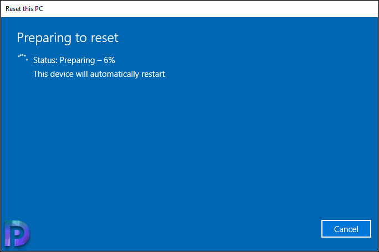
Task: Click the 'Status: Preparing – 6%' line
Action: pos(74,60)
